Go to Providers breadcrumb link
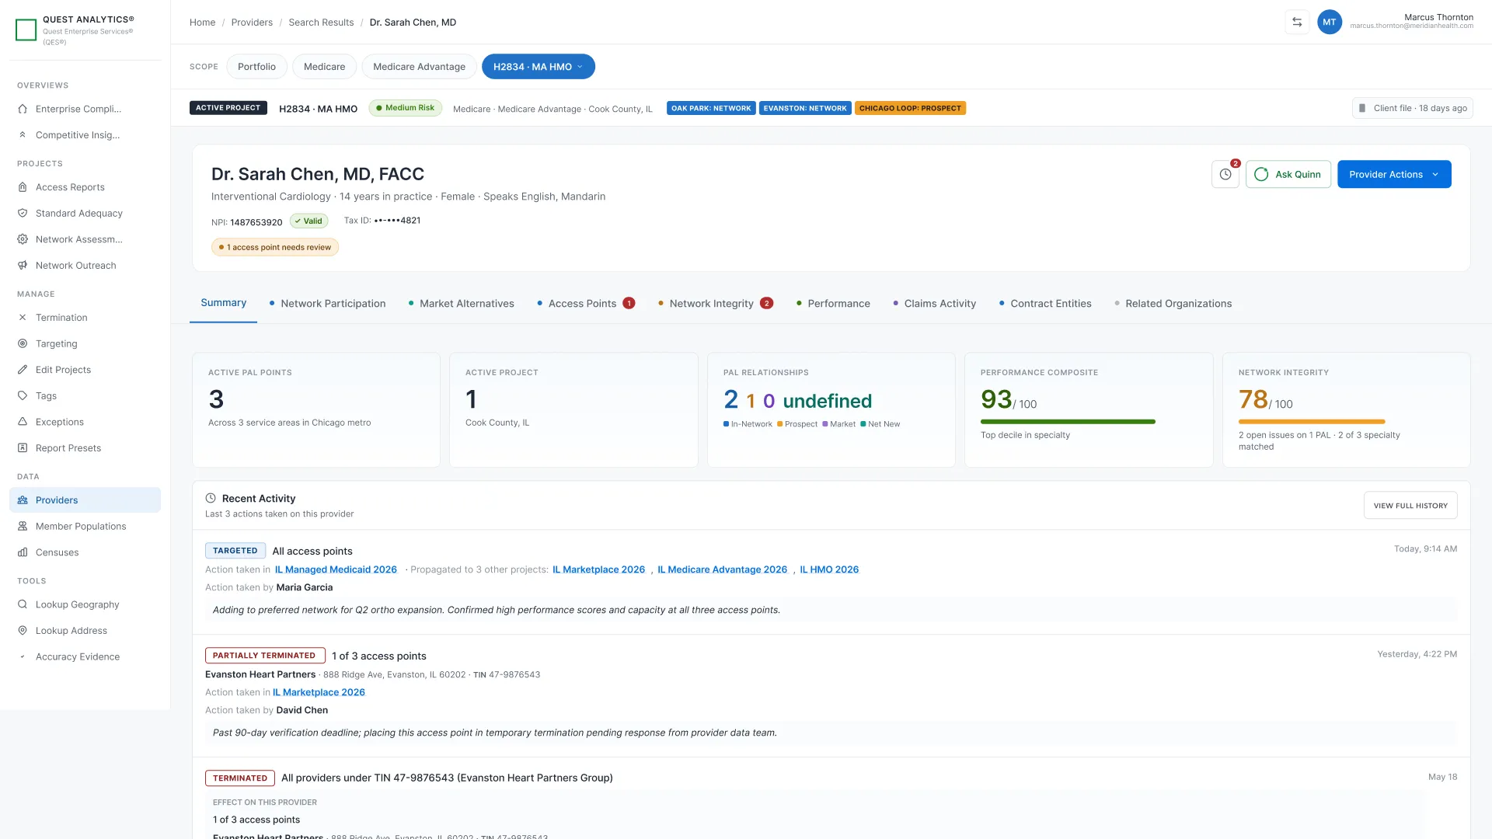 pos(252,23)
